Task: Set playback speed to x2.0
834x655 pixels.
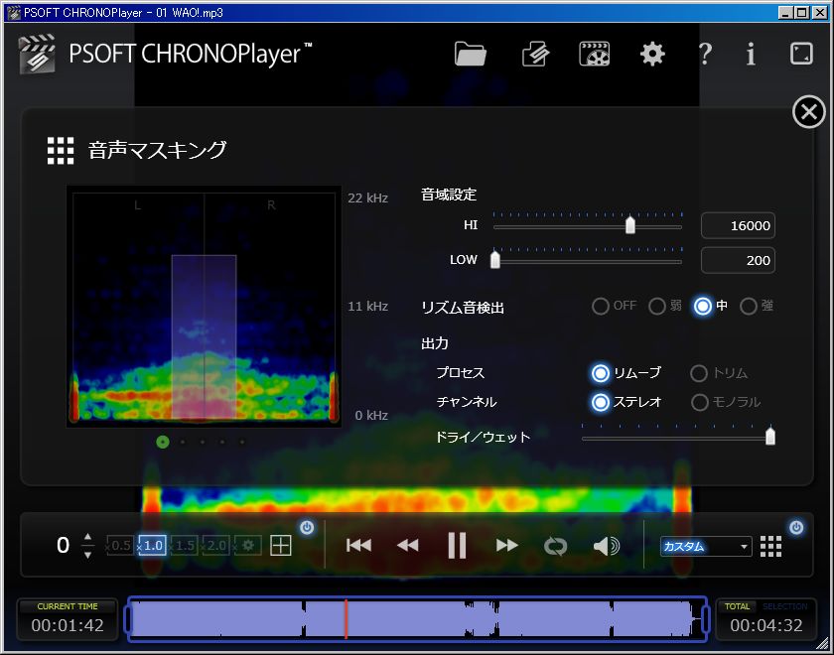Action: tap(216, 546)
